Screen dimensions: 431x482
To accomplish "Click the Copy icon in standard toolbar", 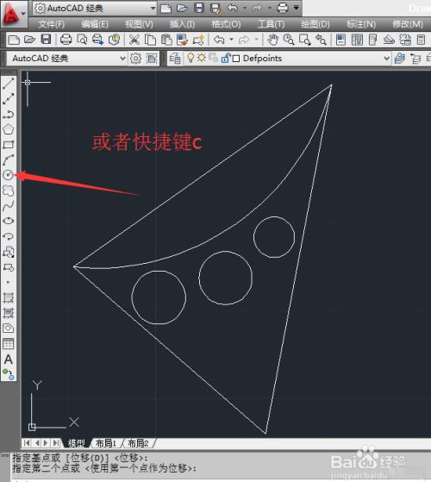I will click(x=150, y=40).
